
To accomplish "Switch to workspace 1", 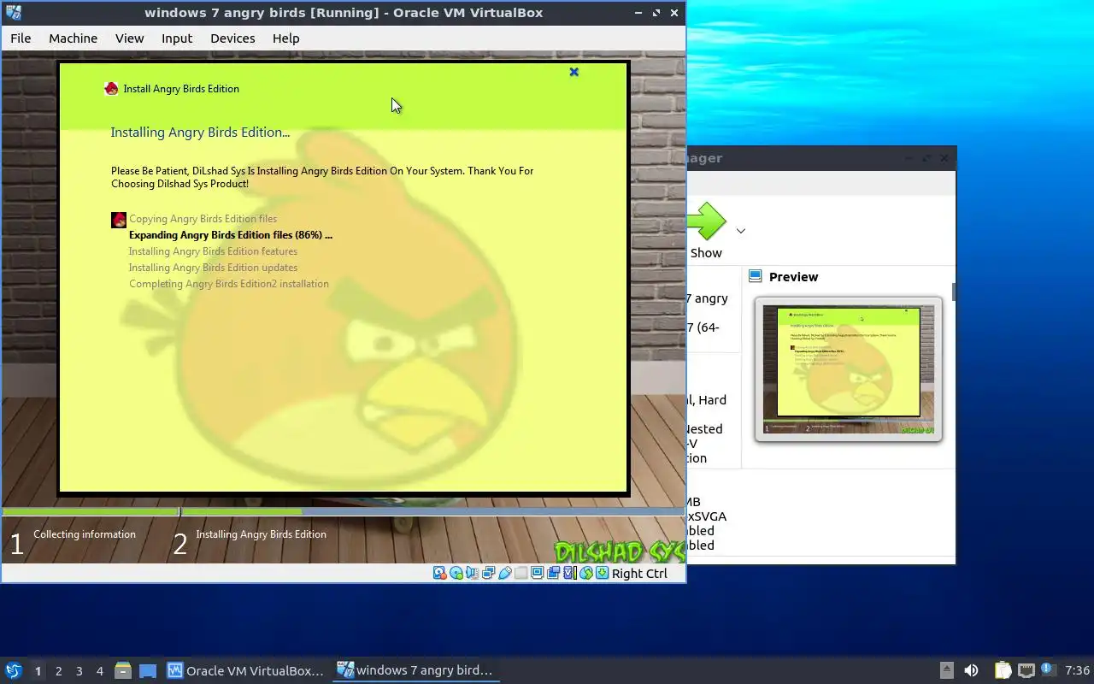I will (x=38, y=671).
